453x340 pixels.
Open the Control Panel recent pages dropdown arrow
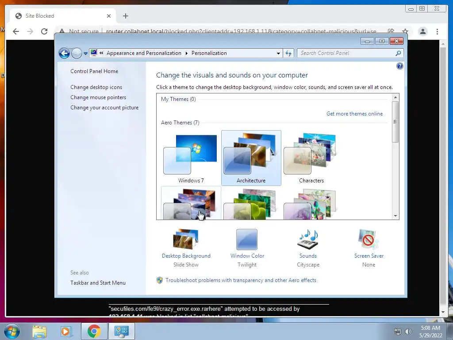(85, 54)
